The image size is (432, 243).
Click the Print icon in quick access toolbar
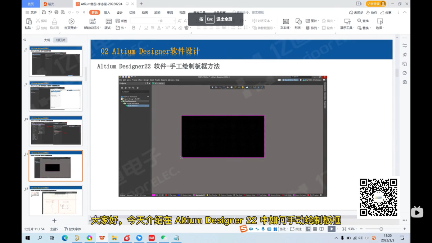tap(56, 12)
